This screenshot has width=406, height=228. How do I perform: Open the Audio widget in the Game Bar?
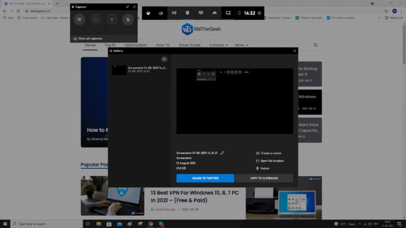pyautogui.click(x=174, y=13)
